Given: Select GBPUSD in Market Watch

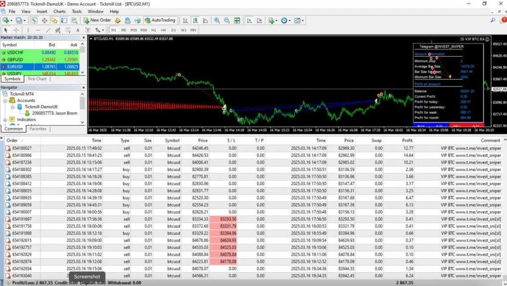Looking at the screenshot, I should [x=15, y=59].
